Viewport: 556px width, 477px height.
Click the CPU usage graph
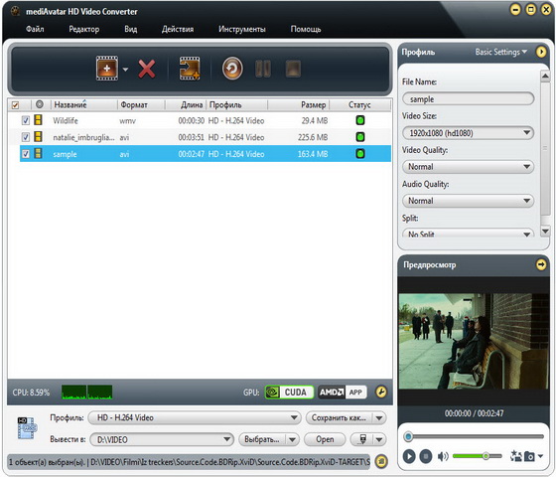pos(87,393)
